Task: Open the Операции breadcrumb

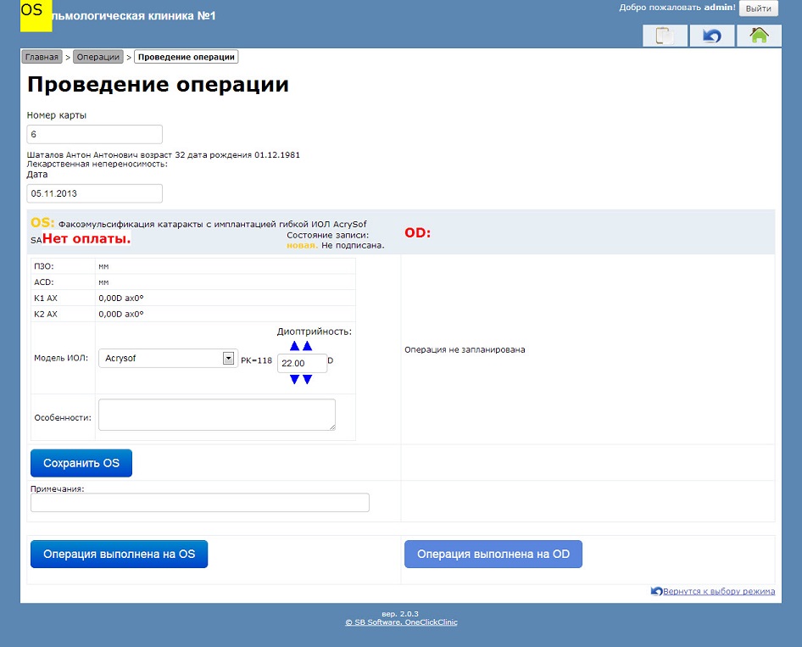Action: pos(98,57)
